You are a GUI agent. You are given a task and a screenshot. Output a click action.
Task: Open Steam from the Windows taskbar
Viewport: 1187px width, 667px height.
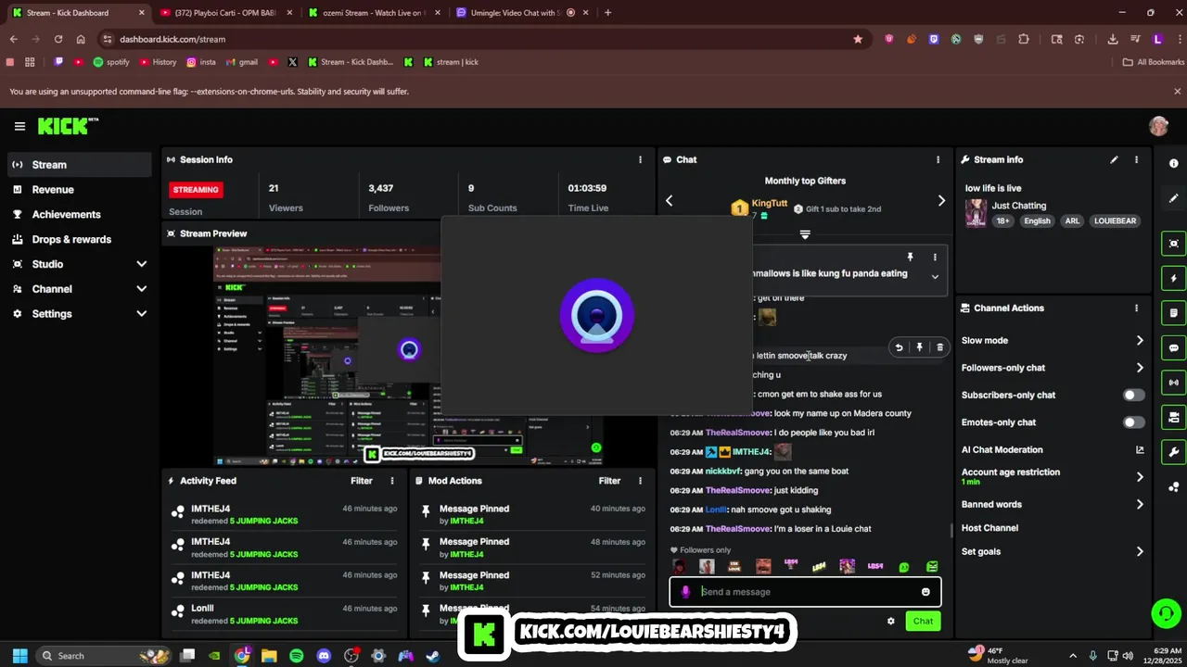tap(433, 656)
